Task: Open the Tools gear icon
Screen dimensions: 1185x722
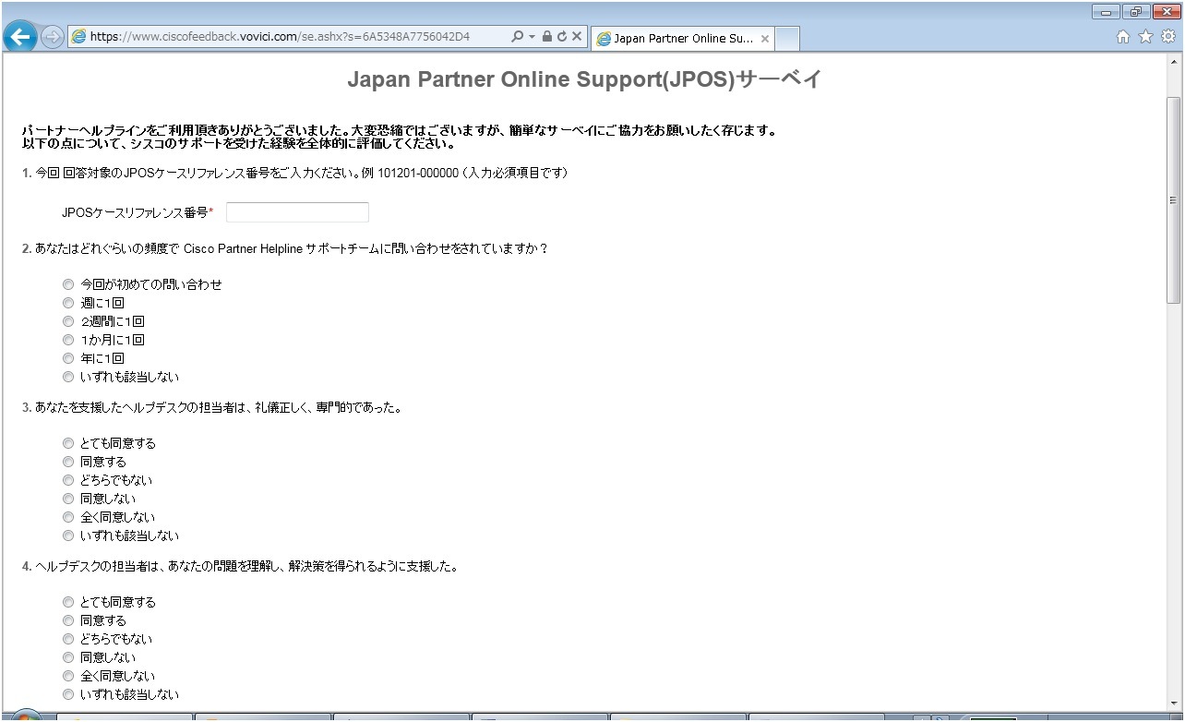Action: 1167,37
